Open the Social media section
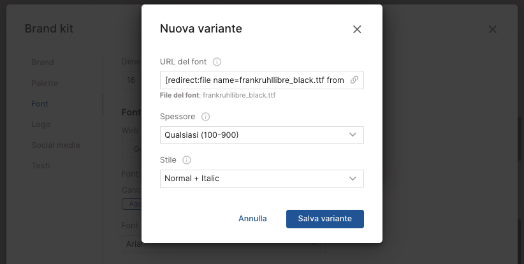Viewport: 524px width, 264px height. click(x=55, y=145)
